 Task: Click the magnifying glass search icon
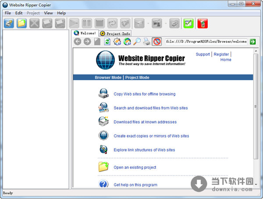click(137, 41)
